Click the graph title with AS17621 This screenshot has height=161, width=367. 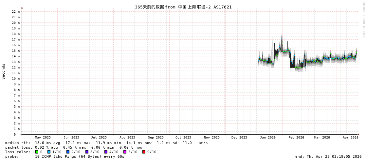(183, 7)
